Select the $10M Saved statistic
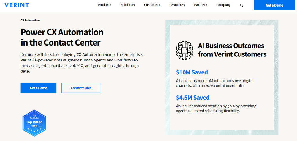Viewport: 297px width, 141px height. coord(192,72)
